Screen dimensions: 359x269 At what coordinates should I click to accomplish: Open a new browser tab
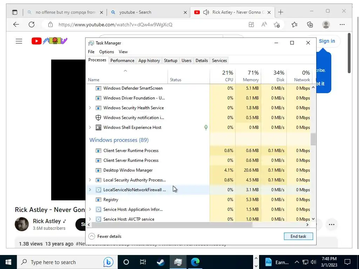click(x=280, y=12)
